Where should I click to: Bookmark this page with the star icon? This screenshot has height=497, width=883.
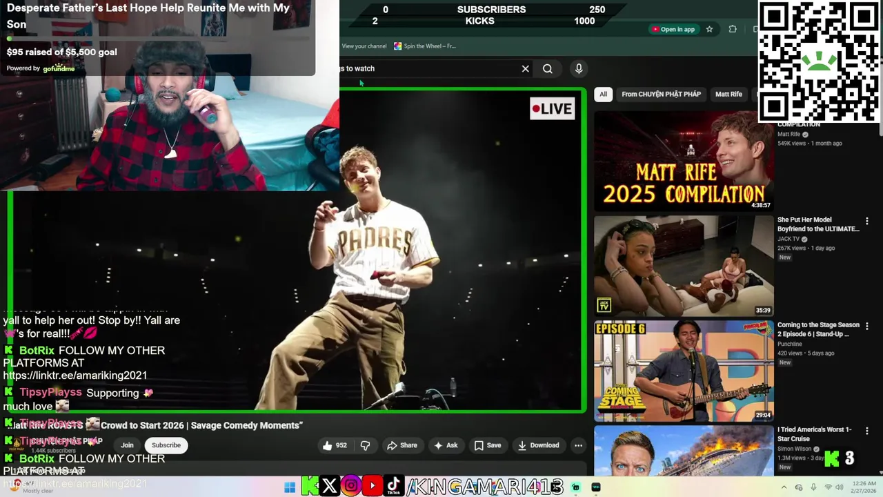click(709, 29)
